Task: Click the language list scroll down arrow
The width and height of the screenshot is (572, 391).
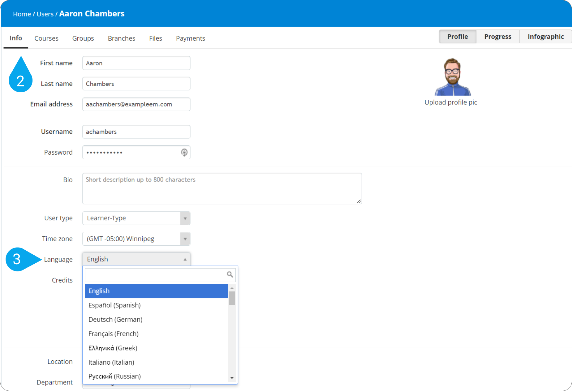Action: [232, 378]
